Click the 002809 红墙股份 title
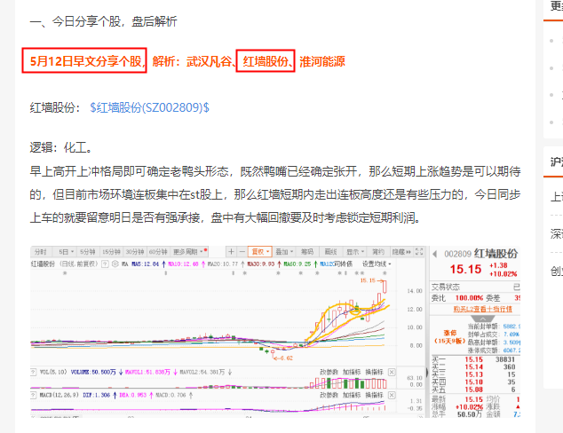Viewport: 563px width, 433px height. click(x=480, y=254)
